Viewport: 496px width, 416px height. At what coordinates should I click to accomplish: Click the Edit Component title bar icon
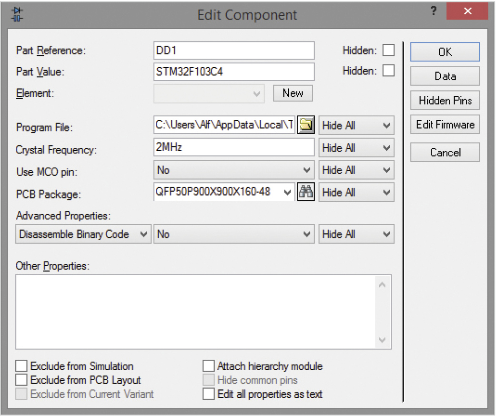tap(17, 15)
